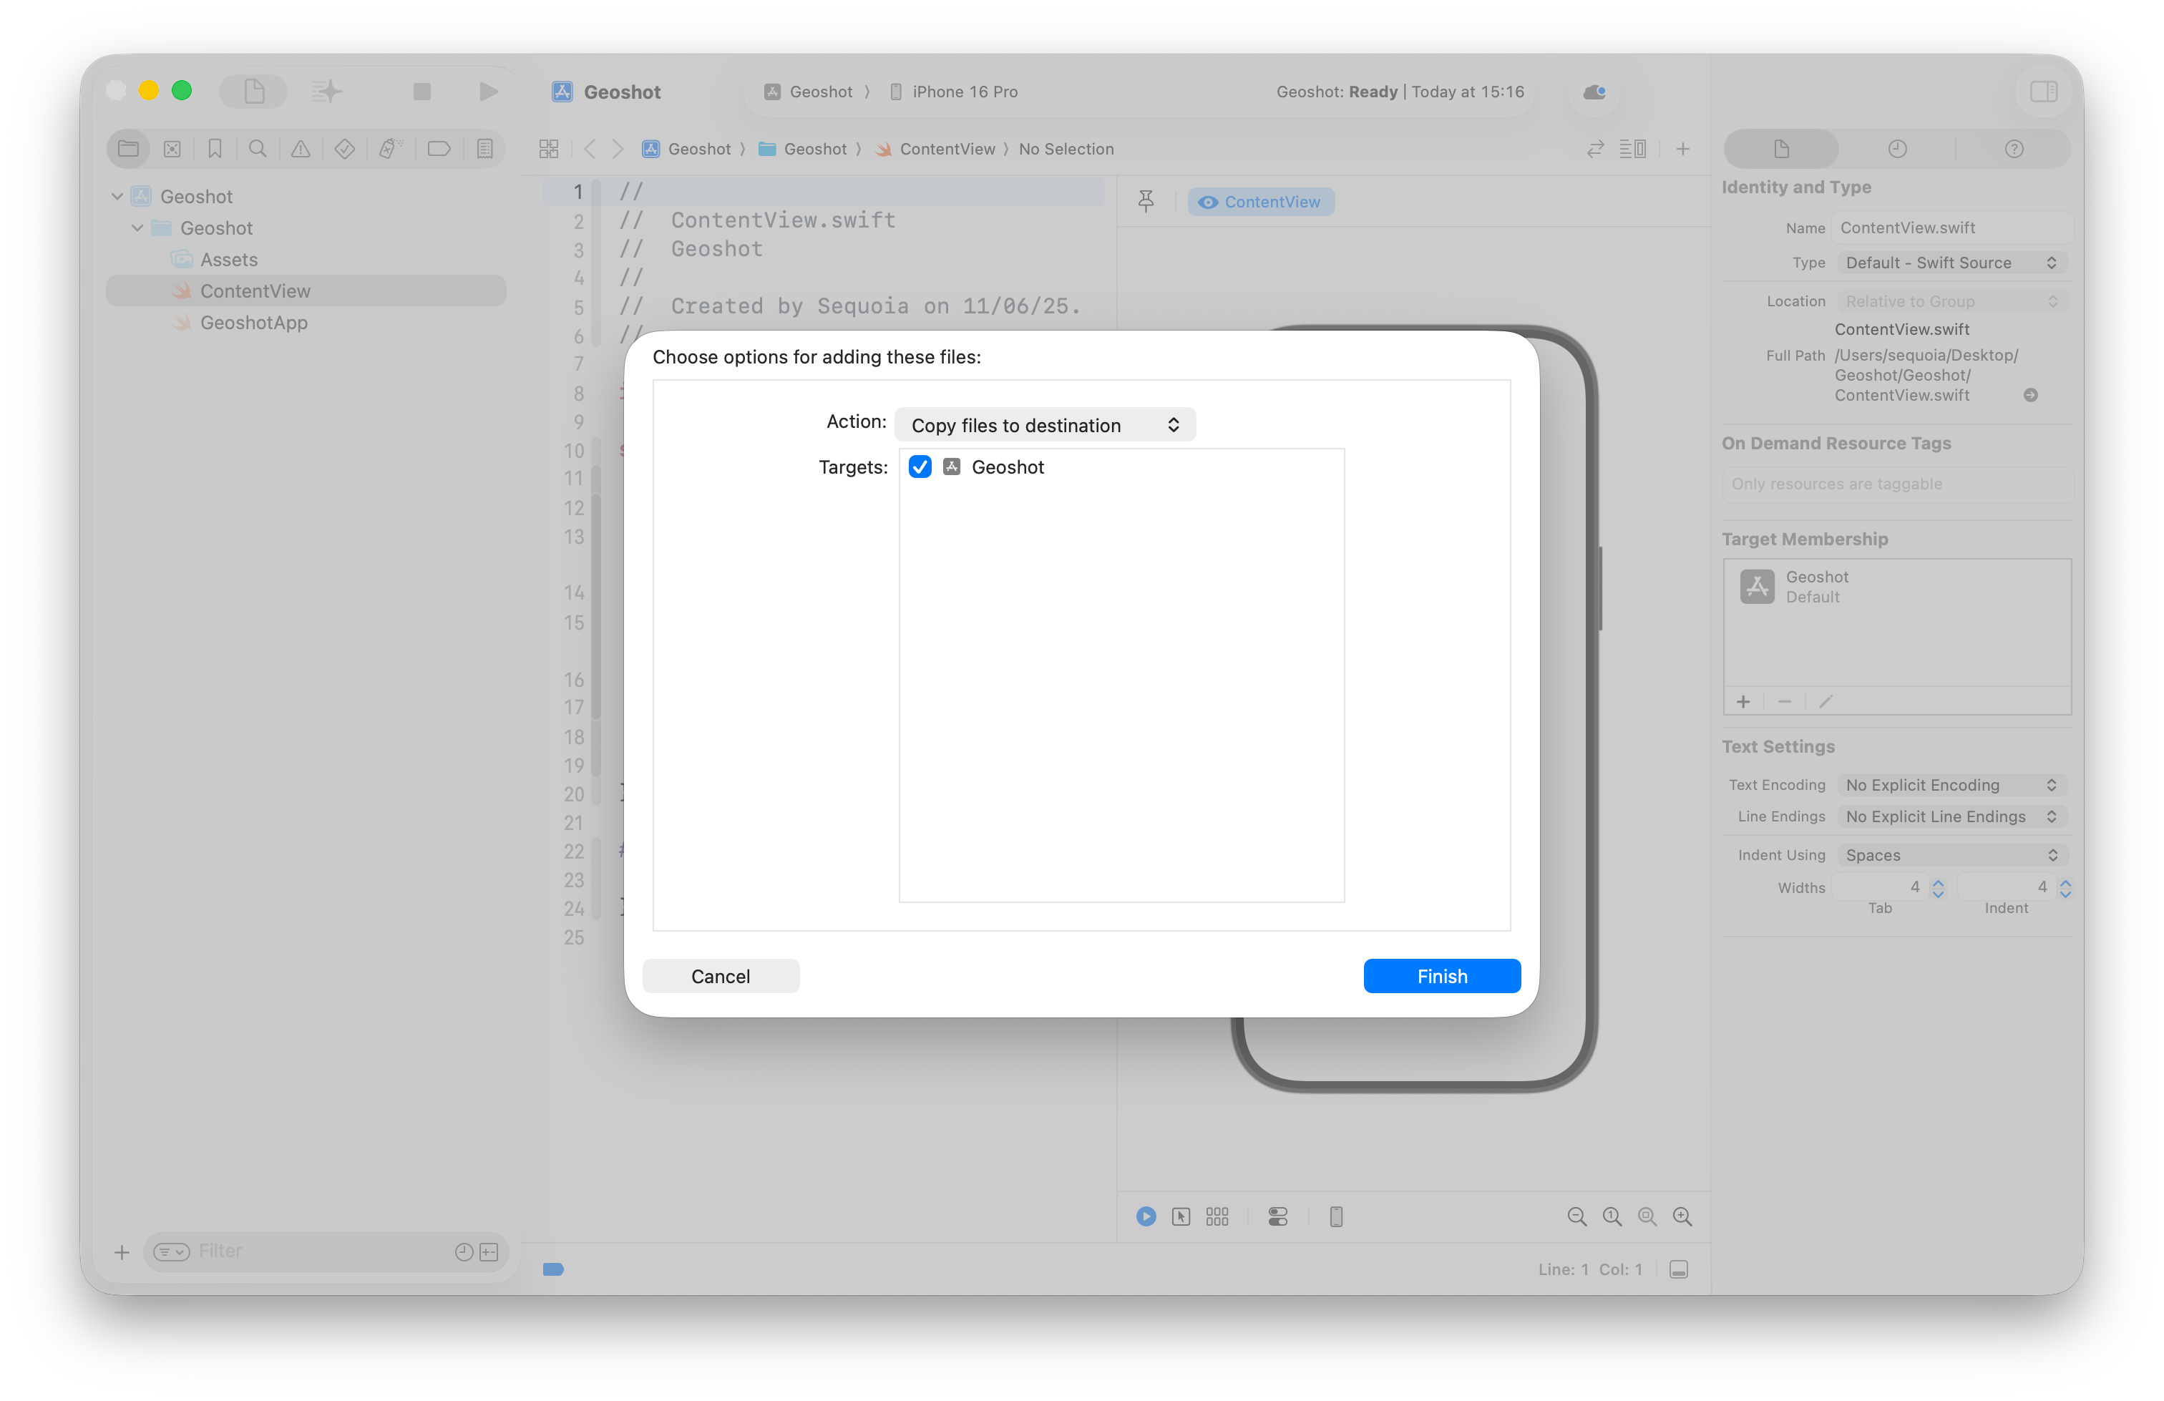Increment the Tab width stepper
The image size is (2164, 1401).
tap(1936, 883)
